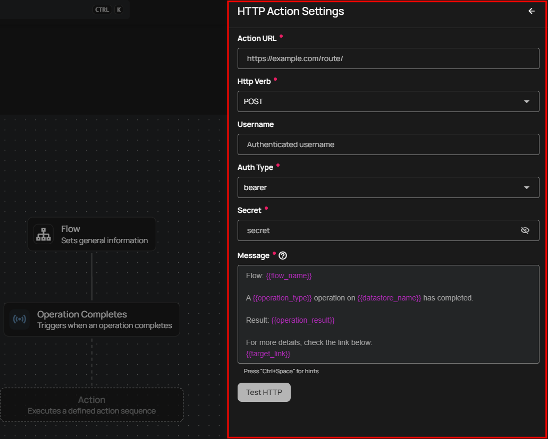This screenshot has width=548, height=439.
Task: Click inside the Secret input field
Action: click(x=377, y=230)
